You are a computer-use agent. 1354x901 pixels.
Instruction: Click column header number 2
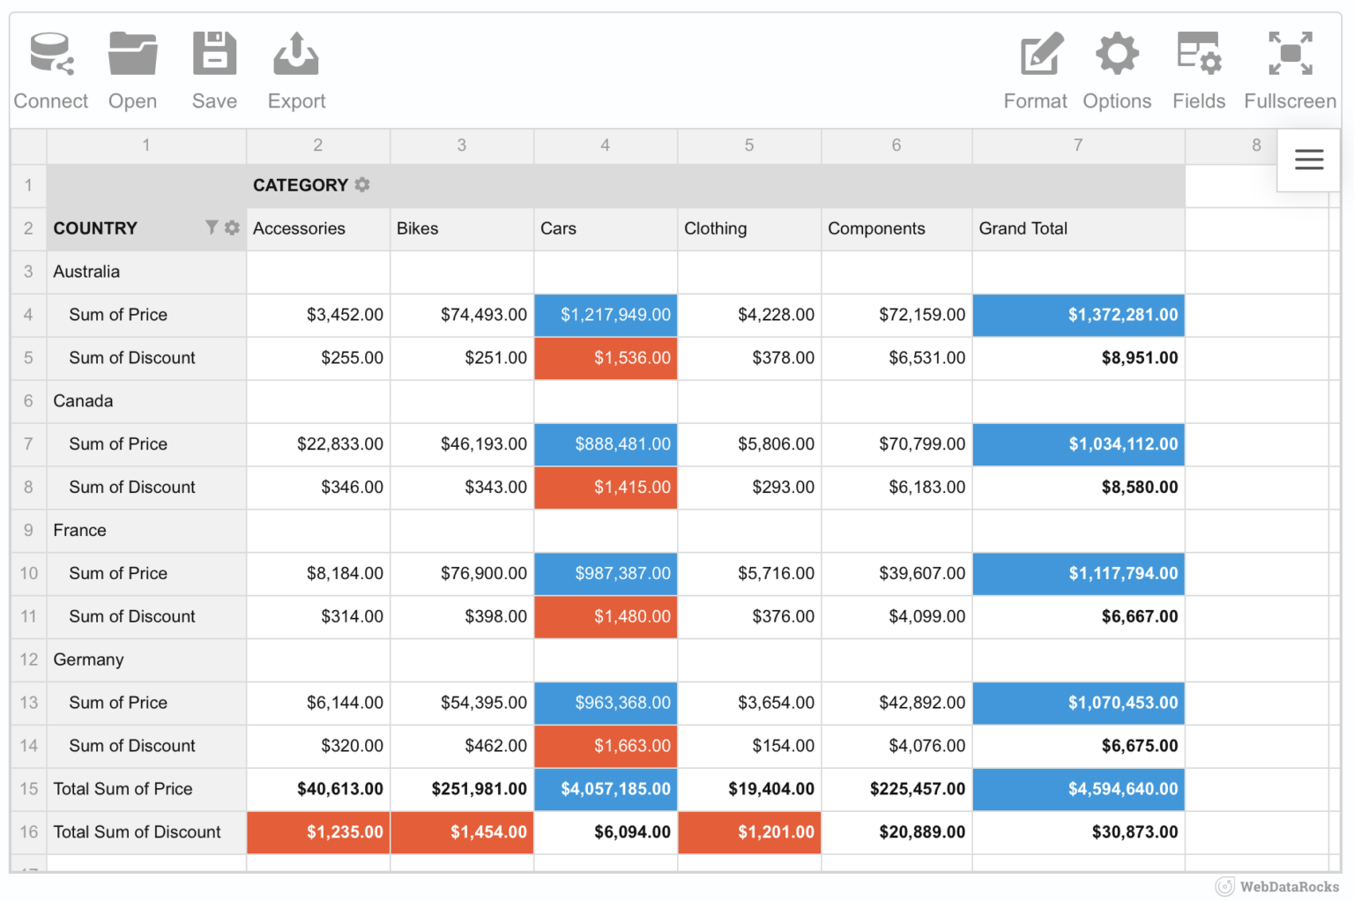coord(317,145)
